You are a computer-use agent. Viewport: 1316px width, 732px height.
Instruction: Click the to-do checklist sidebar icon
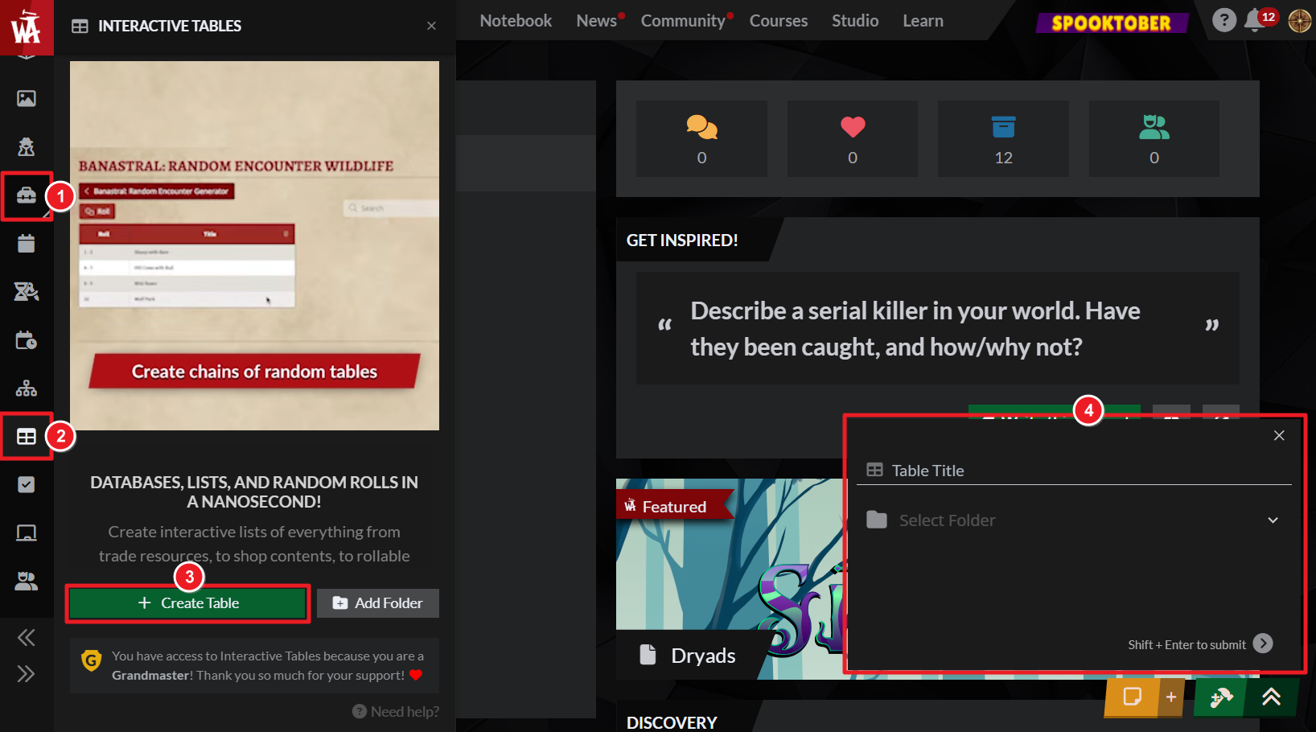tap(26, 484)
